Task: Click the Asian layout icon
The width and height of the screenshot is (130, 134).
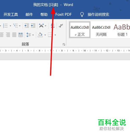Action: (41, 26)
